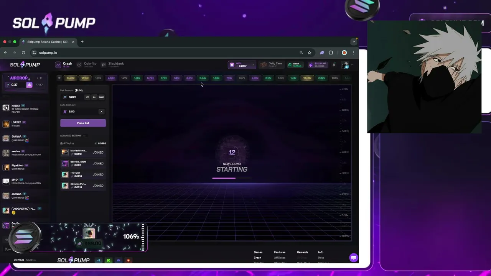
Task: Click the Chrome back arrow
Action: point(5,53)
